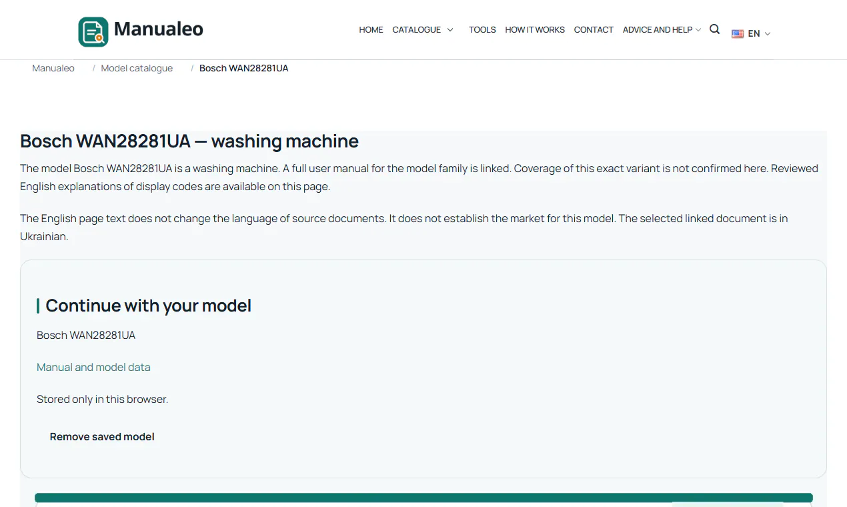Click the paragraph starting 'The model Bosch WAN28281UA is'
847x507 pixels.
point(419,177)
